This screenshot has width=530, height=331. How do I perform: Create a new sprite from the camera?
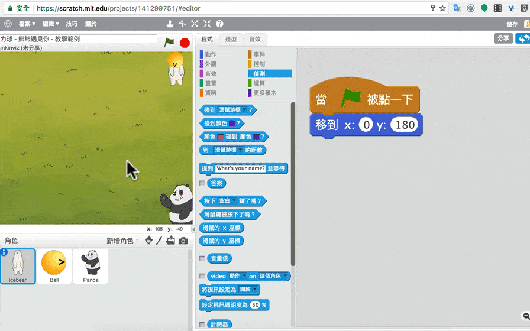pos(183,241)
